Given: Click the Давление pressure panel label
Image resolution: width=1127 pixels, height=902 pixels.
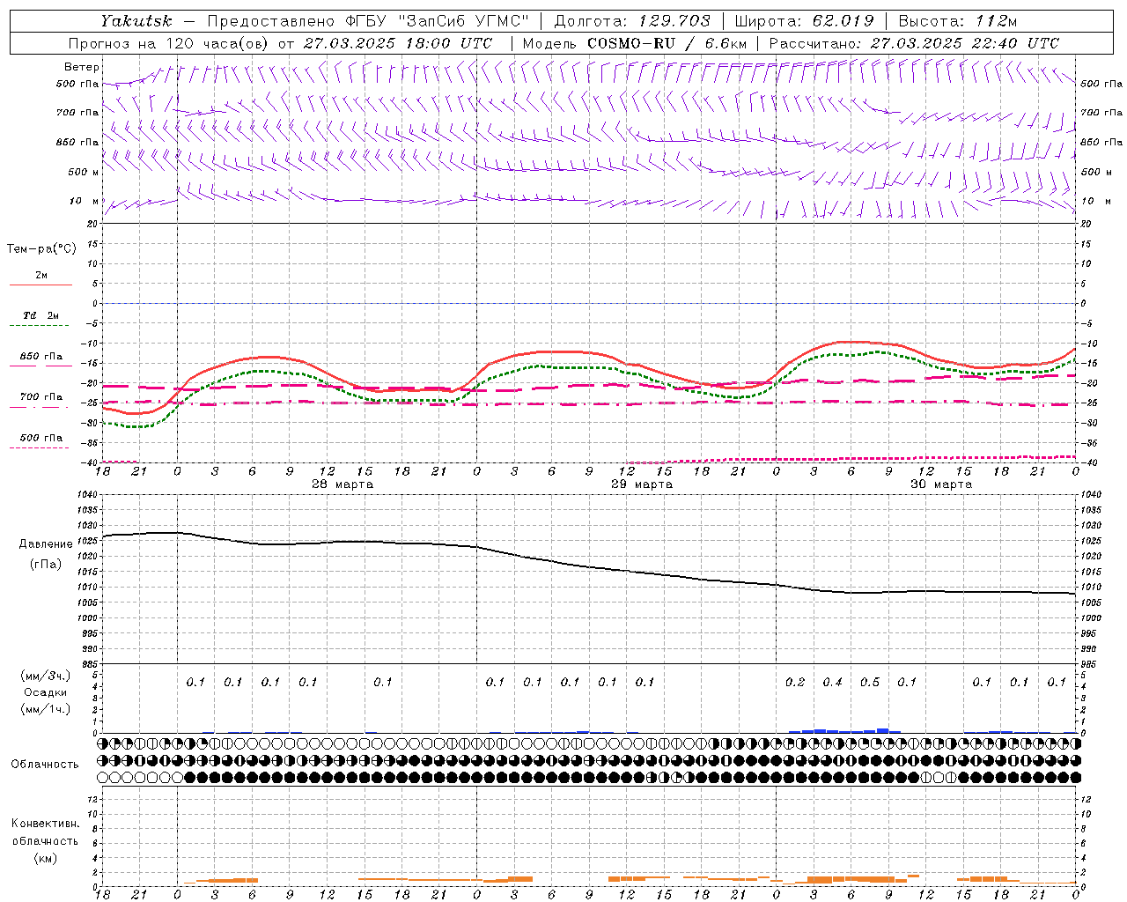Looking at the screenshot, I should 46,544.
